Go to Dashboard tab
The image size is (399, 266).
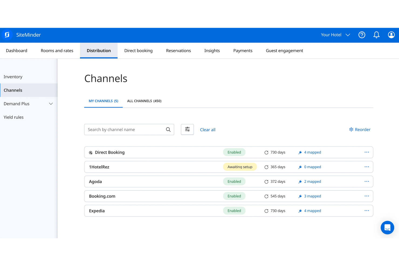[x=16, y=51]
